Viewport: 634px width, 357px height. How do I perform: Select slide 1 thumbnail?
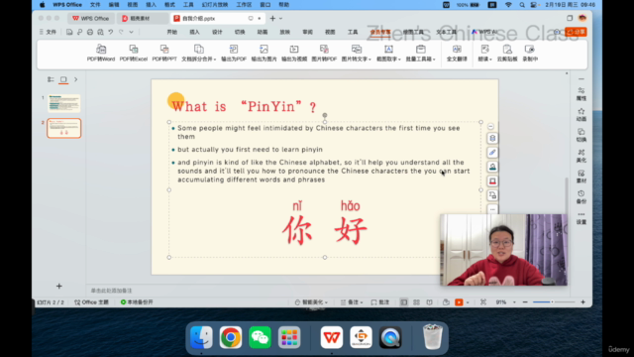click(x=63, y=103)
